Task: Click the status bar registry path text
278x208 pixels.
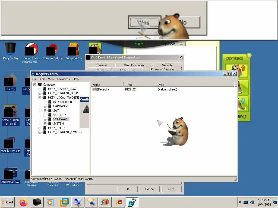Action: pyautogui.click(x=62, y=179)
